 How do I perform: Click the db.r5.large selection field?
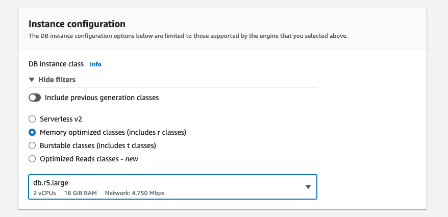point(172,187)
